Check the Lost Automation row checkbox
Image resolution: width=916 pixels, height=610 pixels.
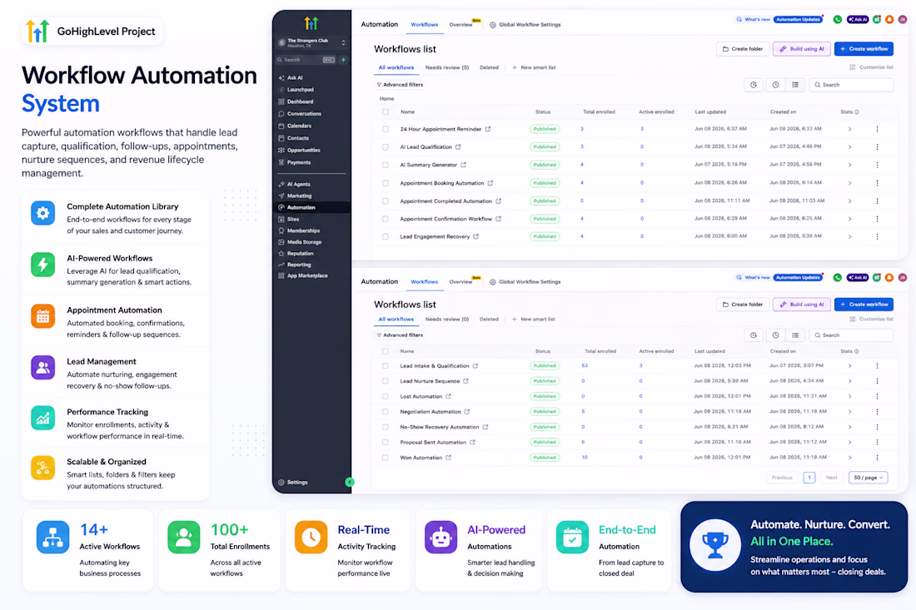point(385,397)
